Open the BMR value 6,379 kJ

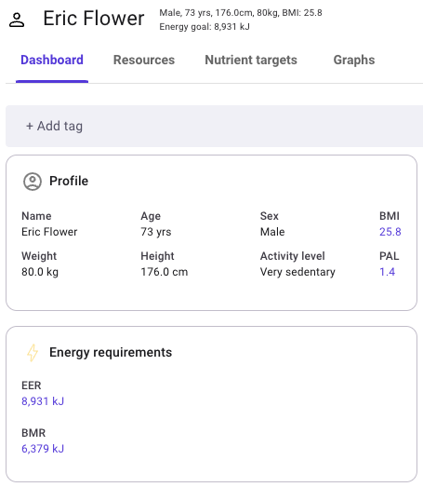click(43, 449)
